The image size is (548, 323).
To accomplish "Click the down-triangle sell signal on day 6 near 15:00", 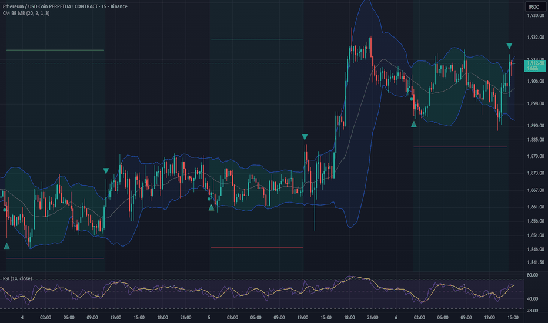I will pos(509,46).
